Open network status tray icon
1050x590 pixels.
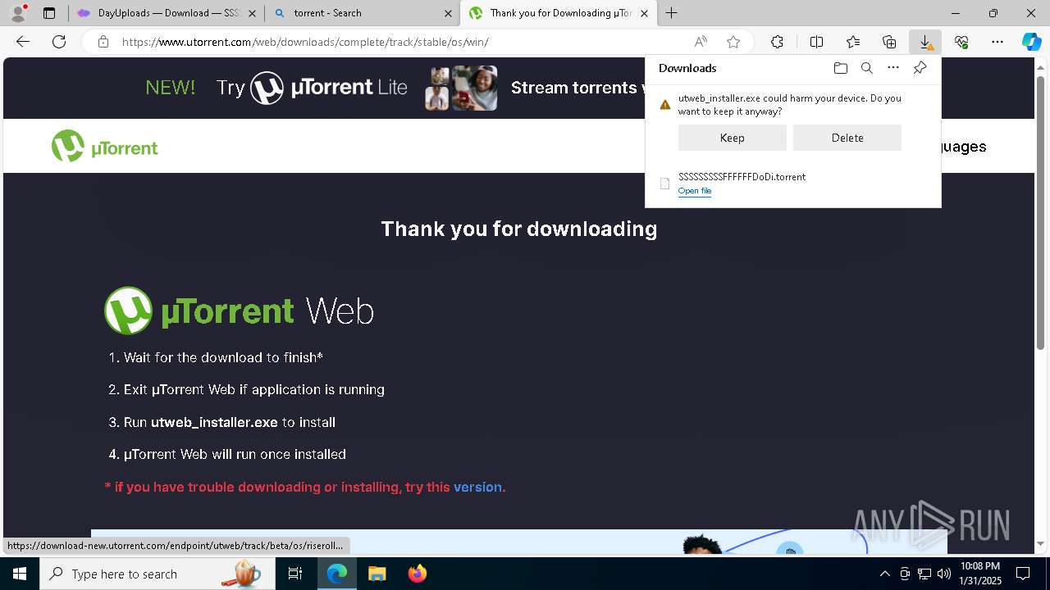(x=924, y=574)
